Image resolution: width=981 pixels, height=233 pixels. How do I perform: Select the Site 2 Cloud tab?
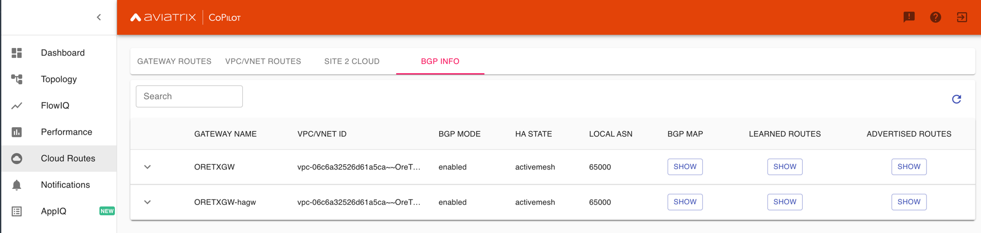tap(351, 61)
